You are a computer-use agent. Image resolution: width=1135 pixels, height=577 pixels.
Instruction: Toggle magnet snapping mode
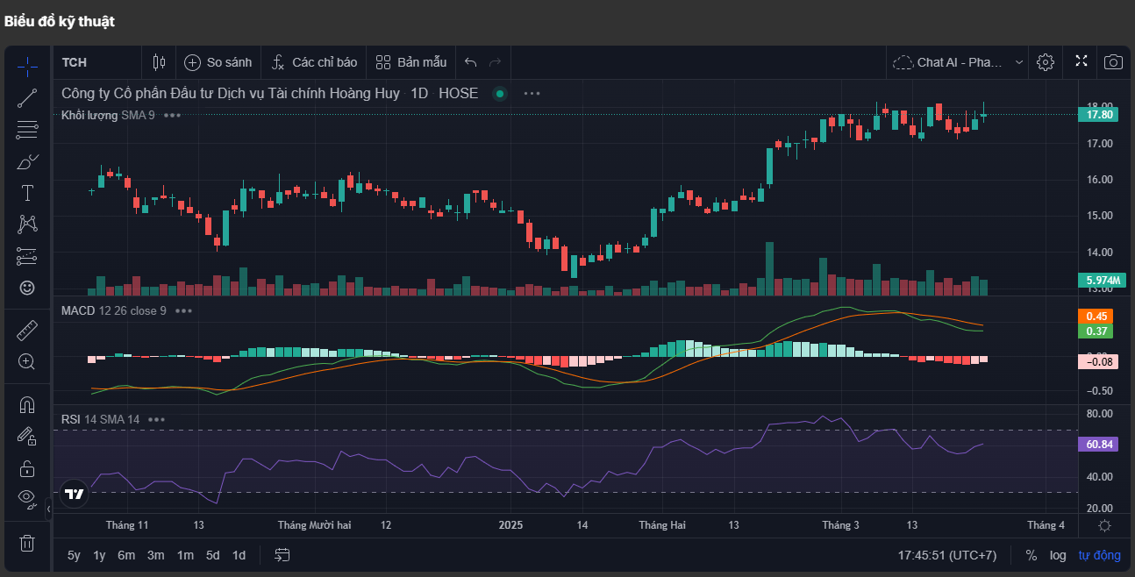(x=27, y=405)
